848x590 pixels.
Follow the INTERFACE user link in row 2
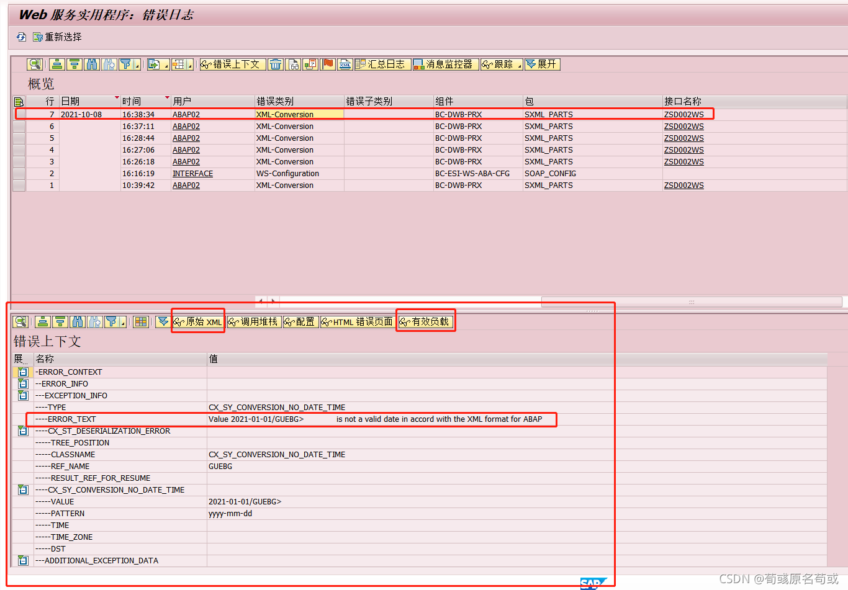(x=192, y=173)
